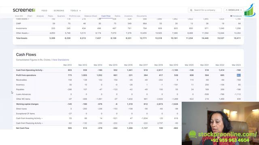Click the presenter webcam video overlay
Image resolution: width=259 pixels, height=145 pixels.
220,123
